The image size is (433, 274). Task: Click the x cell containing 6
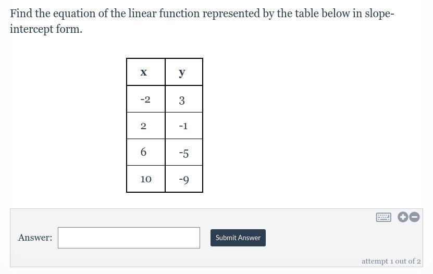tap(146, 152)
